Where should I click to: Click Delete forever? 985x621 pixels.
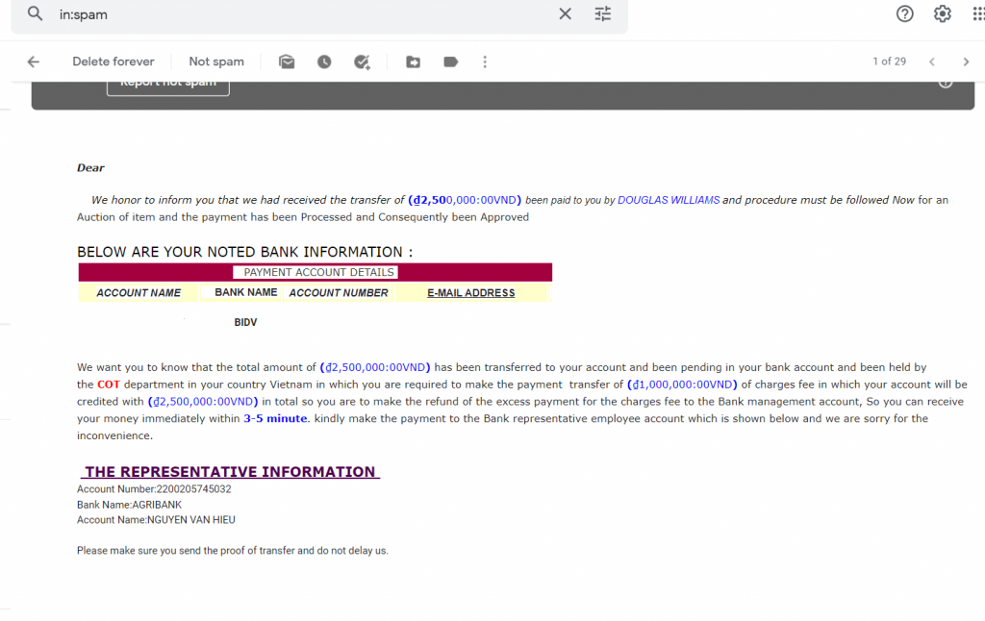click(x=114, y=62)
